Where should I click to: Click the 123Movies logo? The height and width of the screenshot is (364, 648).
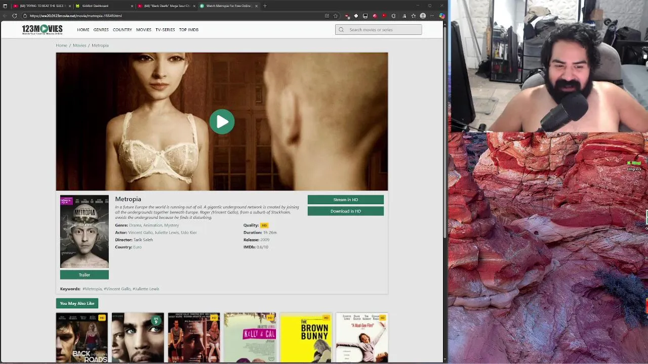point(42,29)
